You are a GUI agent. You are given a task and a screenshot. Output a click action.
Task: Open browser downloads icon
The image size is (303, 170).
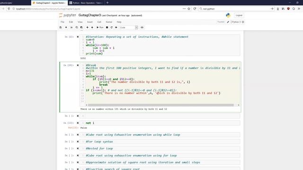(278, 9)
